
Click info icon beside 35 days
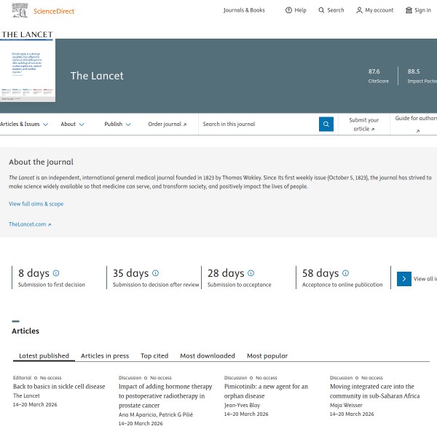point(156,273)
